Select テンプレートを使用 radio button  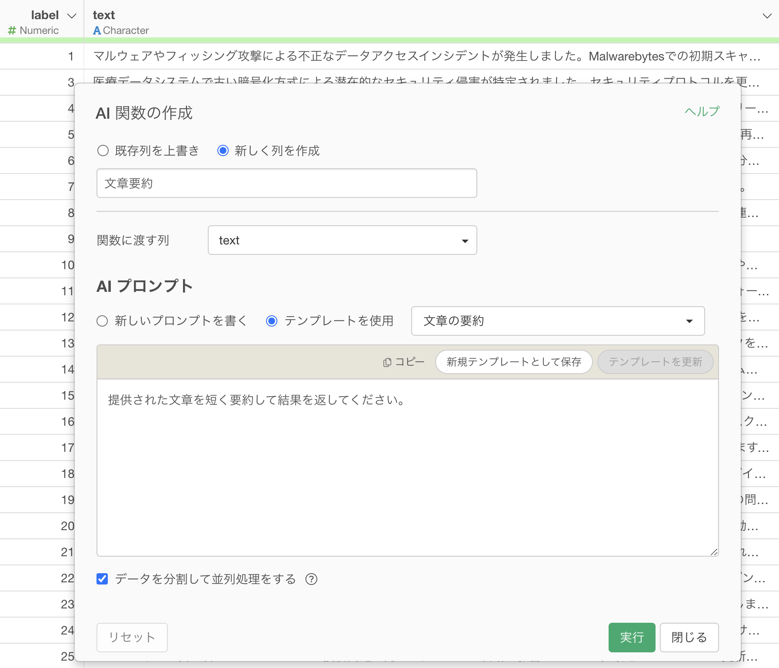tap(272, 321)
